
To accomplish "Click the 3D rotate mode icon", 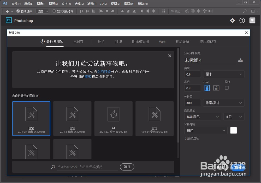I will 187,11.
